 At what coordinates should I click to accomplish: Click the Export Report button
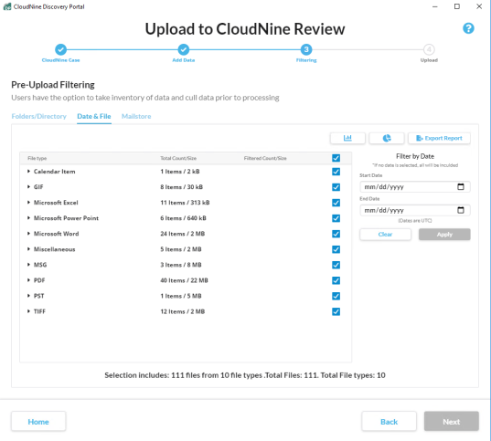pyautogui.click(x=439, y=138)
